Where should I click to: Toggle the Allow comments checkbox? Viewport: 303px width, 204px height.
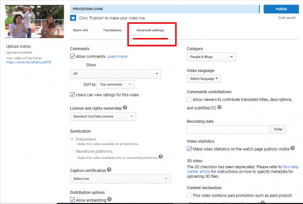pyautogui.click(x=73, y=57)
